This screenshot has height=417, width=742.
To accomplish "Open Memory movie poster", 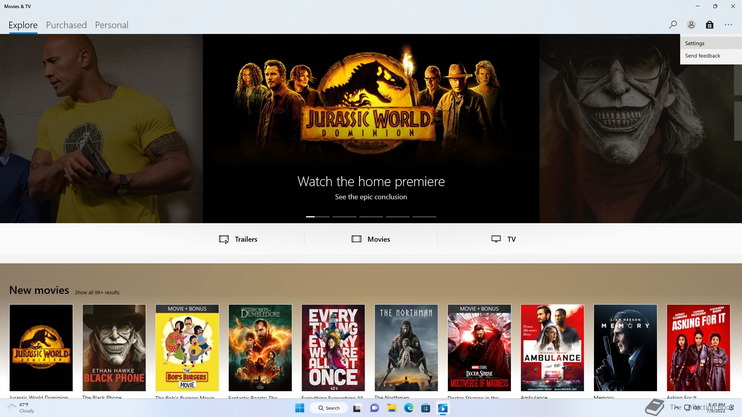I will click(x=625, y=347).
